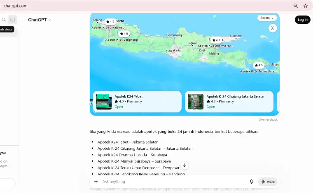Select the 4.9 rating map pin
This screenshot has height=193, width=313.
click(x=124, y=34)
